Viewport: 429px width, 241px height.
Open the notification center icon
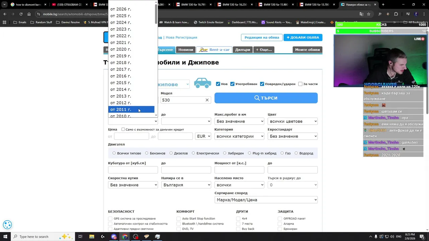(422, 237)
